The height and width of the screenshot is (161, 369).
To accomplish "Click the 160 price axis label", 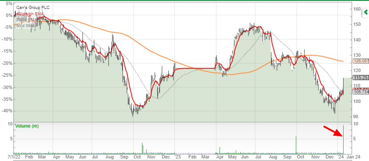I will [357, 9].
